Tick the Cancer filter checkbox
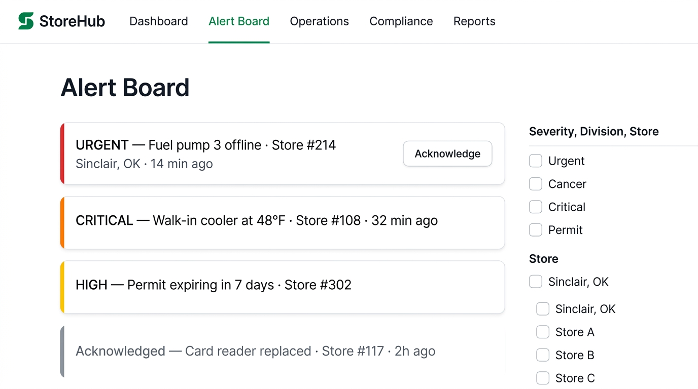This screenshot has height=389, width=698. (536, 184)
